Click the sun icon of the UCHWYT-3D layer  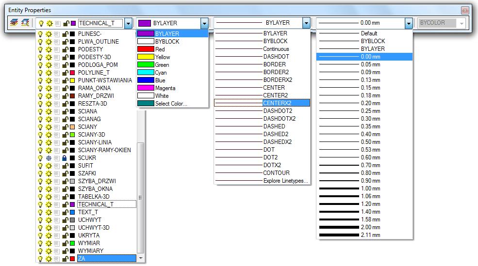pos(49,228)
